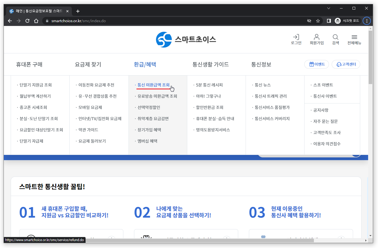Go back with browser back arrow

(x=10, y=21)
